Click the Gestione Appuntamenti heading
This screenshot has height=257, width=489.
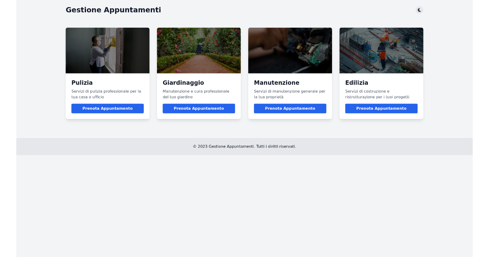(x=113, y=10)
